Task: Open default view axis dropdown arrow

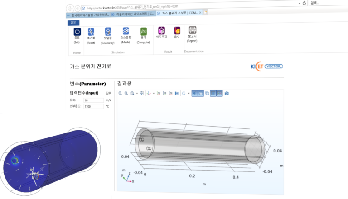Action: 154,94
